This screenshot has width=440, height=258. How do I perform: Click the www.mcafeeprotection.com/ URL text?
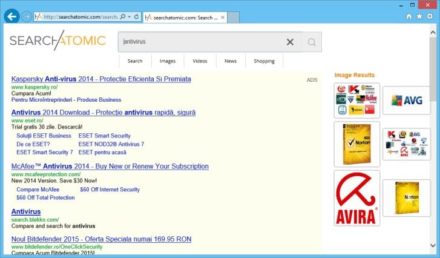pyautogui.click(x=46, y=174)
